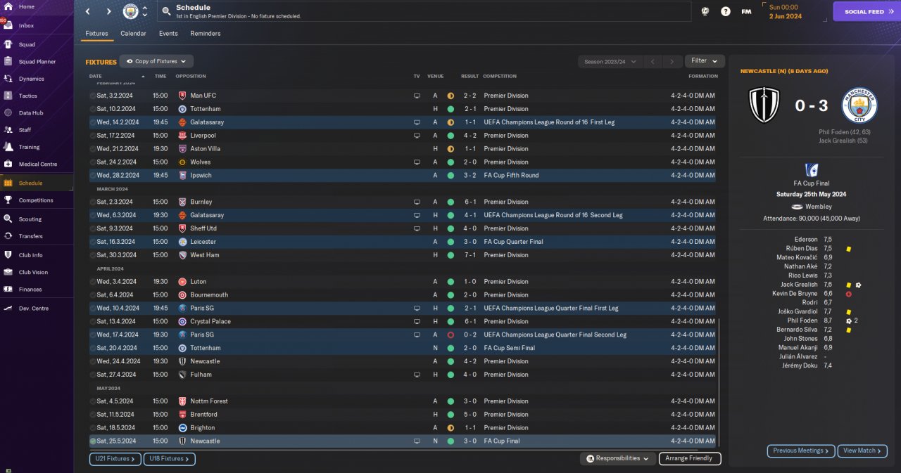Image resolution: width=901 pixels, height=473 pixels.
Task: Click the Manchester City badge in top bar
Action: pyautogui.click(x=131, y=11)
